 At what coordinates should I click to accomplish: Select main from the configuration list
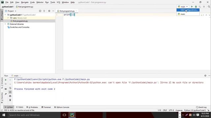[x=188, y=14]
